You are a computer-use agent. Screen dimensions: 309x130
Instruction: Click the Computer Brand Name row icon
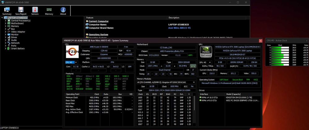coord(87,28)
